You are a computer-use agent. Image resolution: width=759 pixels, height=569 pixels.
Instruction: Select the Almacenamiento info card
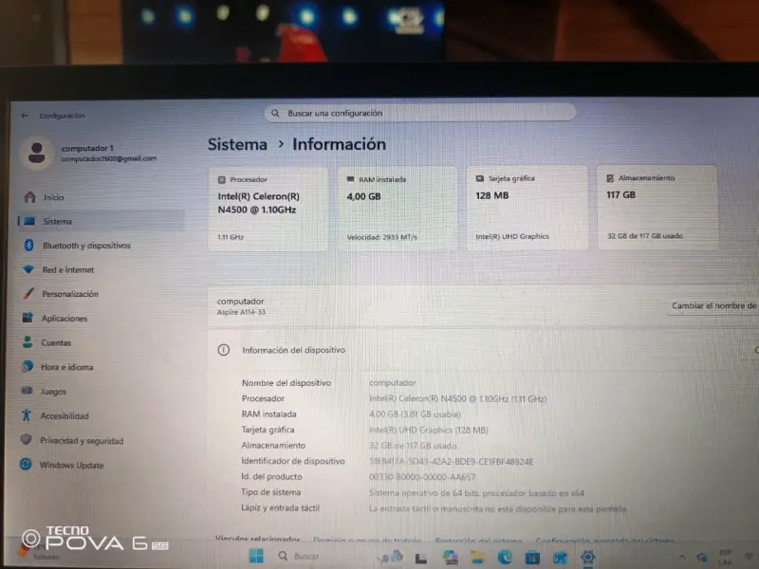pyautogui.click(x=657, y=207)
